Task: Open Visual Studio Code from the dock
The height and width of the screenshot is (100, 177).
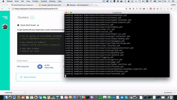Action: pyautogui.click(x=113, y=97)
